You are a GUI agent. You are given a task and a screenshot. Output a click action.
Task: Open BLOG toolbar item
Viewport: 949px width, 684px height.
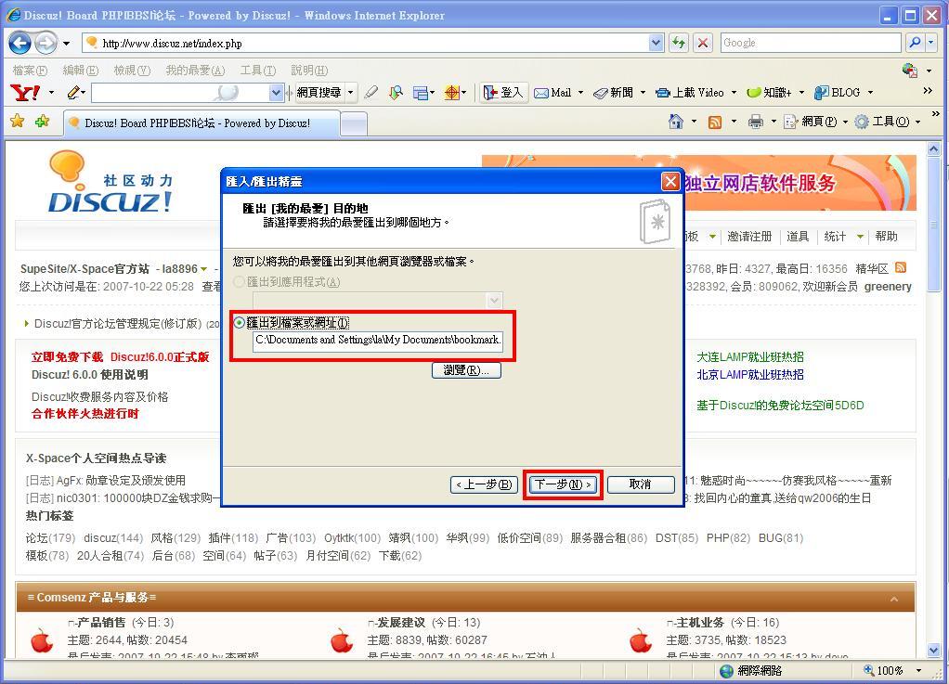point(837,93)
